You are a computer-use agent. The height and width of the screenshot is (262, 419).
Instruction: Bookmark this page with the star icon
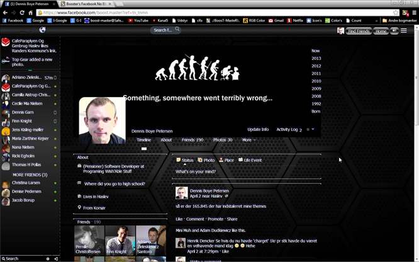(x=396, y=13)
